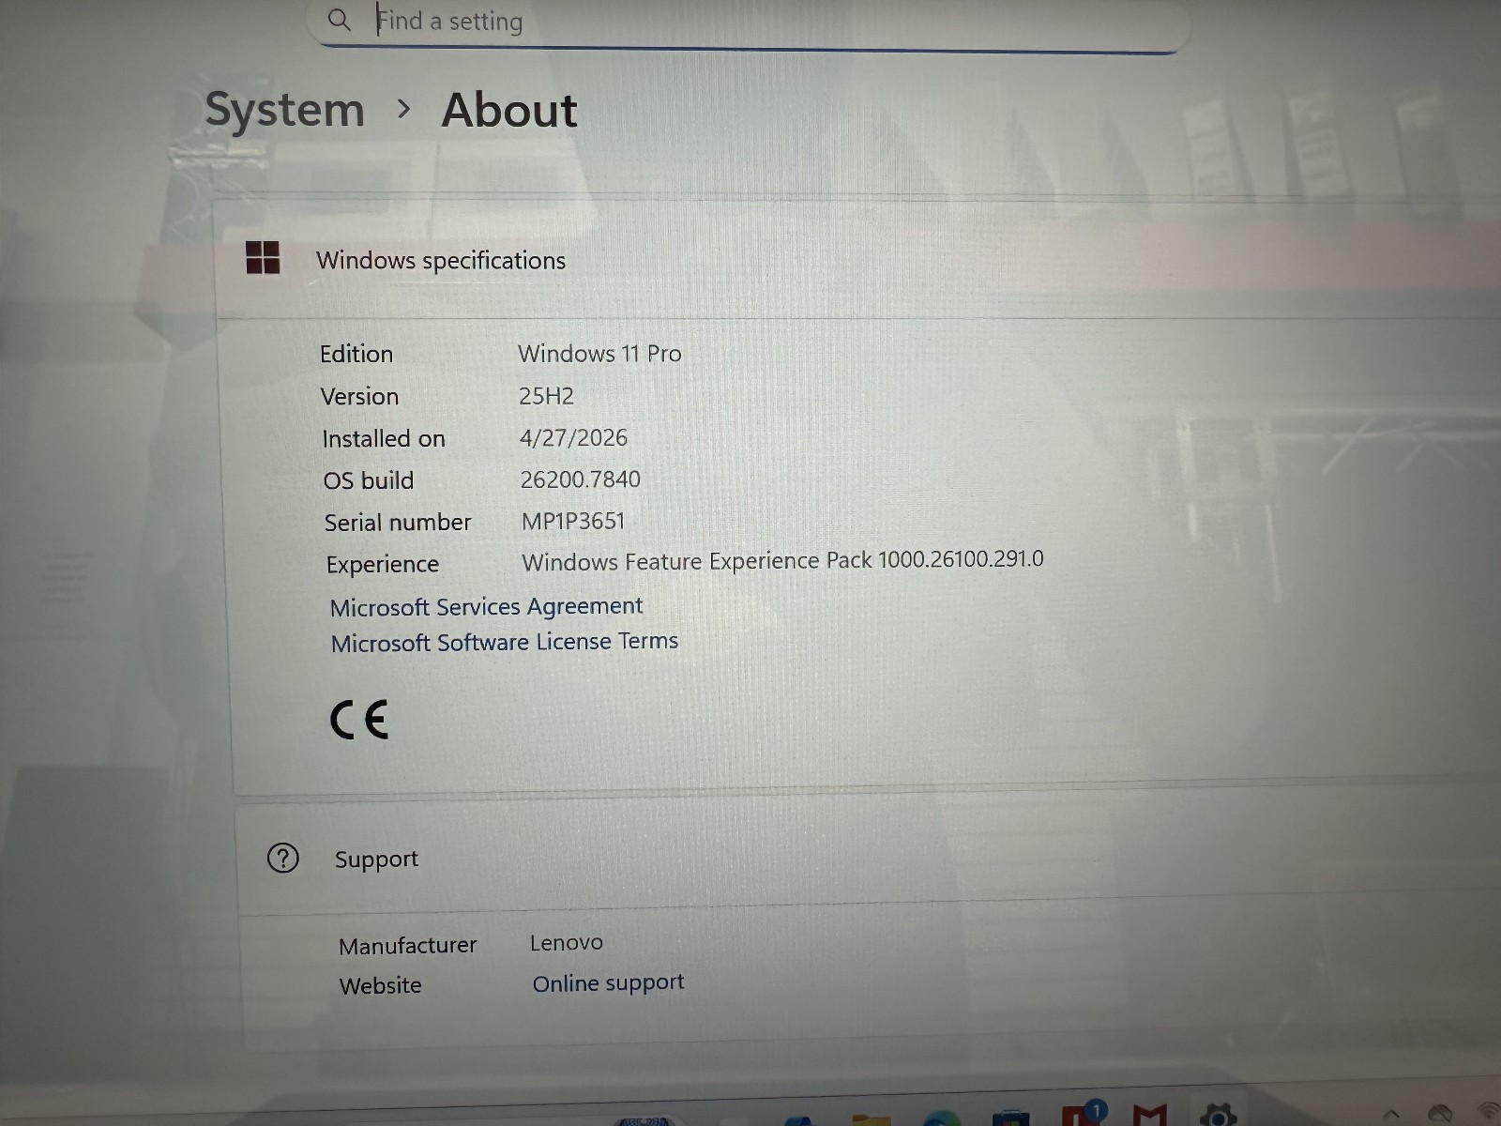Click the Experience label
The height and width of the screenshot is (1126, 1501).
point(383,565)
